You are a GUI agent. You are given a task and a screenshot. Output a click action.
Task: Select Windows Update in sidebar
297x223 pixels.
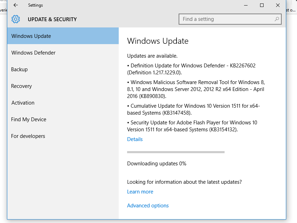[63, 36]
